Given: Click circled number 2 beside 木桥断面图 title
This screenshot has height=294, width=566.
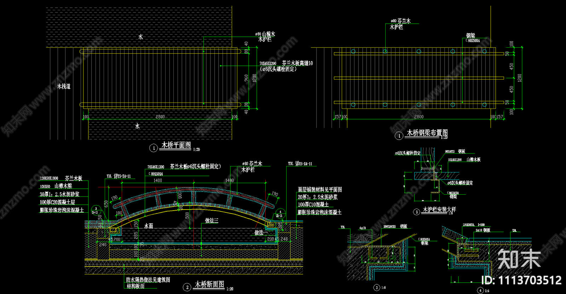Looking at the screenshot, I should click(x=187, y=287).
